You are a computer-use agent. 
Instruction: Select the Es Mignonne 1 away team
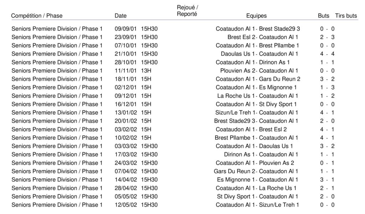pos(278,87)
